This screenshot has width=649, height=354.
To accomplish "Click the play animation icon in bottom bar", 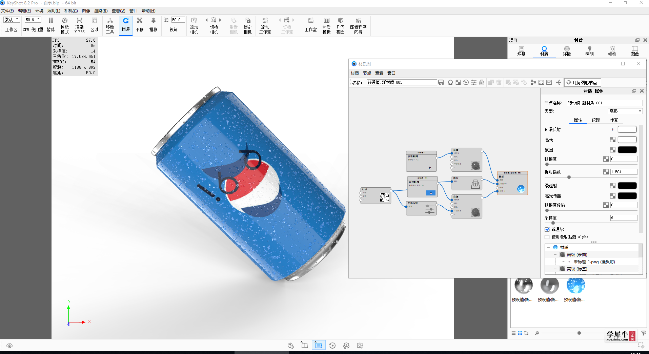I will pyautogui.click(x=332, y=346).
